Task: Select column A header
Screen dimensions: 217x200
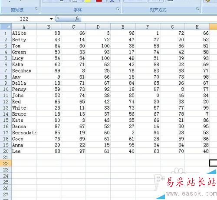Action: pos(24,27)
